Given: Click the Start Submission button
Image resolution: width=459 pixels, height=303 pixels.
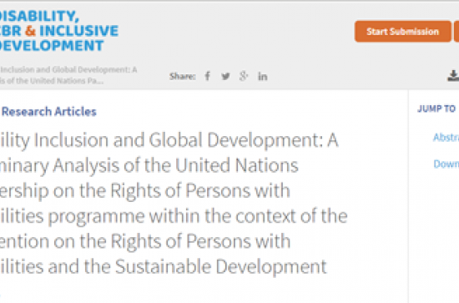Looking at the screenshot, I should coord(403,32).
